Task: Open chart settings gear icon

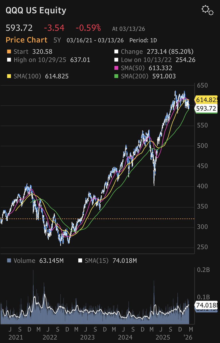Action: tap(207, 10)
